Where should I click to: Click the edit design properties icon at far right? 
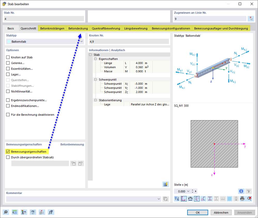[x=81, y=163]
